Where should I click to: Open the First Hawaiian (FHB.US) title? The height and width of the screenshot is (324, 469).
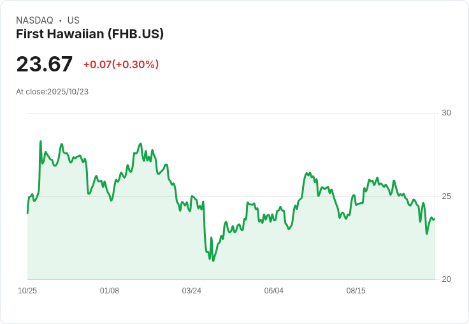pyautogui.click(x=90, y=34)
